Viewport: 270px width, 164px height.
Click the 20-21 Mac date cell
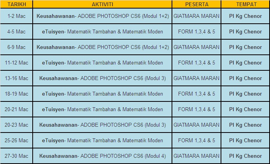(16, 110)
